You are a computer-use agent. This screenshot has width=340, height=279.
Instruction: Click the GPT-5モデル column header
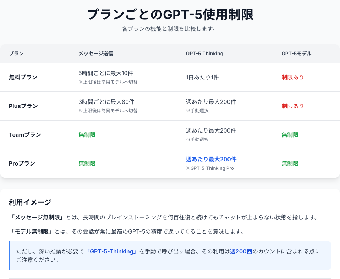296,54
